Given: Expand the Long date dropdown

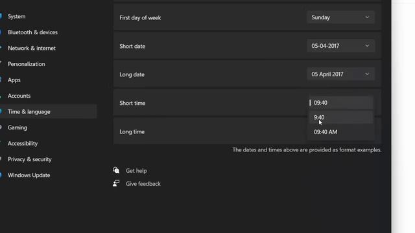Looking at the screenshot, I should pyautogui.click(x=340, y=74).
